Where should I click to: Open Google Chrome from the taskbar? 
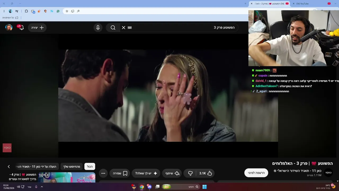point(142,187)
